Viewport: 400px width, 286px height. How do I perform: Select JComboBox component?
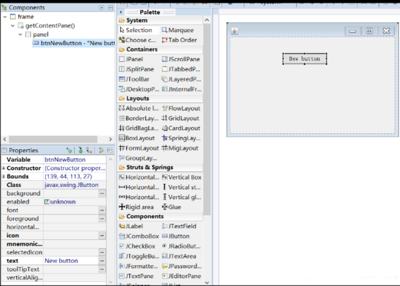pos(139,236)
